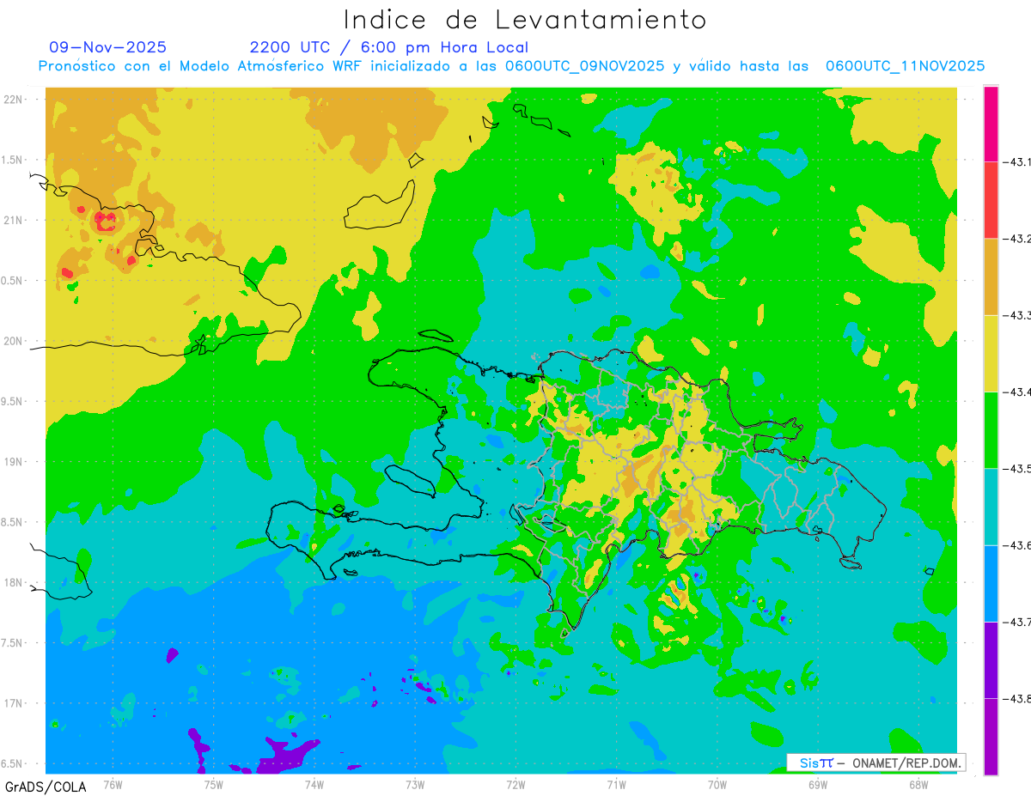Screen dimensions: 1031x796
Task: Click the '70W' longitude label
Action: (x=717, y=785)
